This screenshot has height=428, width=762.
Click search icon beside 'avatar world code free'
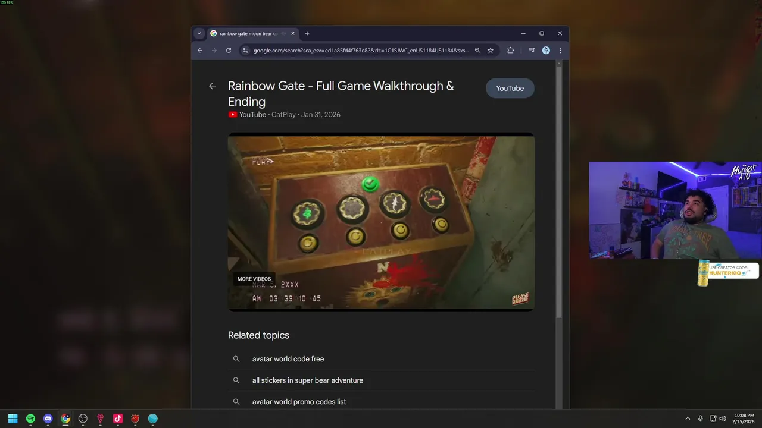(x=236, y=359)
